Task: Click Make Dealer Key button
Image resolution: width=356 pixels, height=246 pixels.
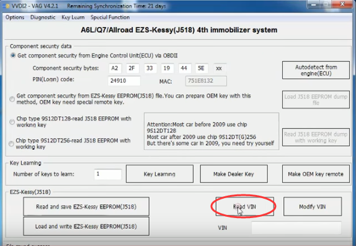Action: 234,174
